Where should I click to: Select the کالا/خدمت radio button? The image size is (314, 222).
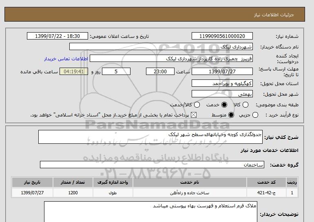(x=197, y=105)
